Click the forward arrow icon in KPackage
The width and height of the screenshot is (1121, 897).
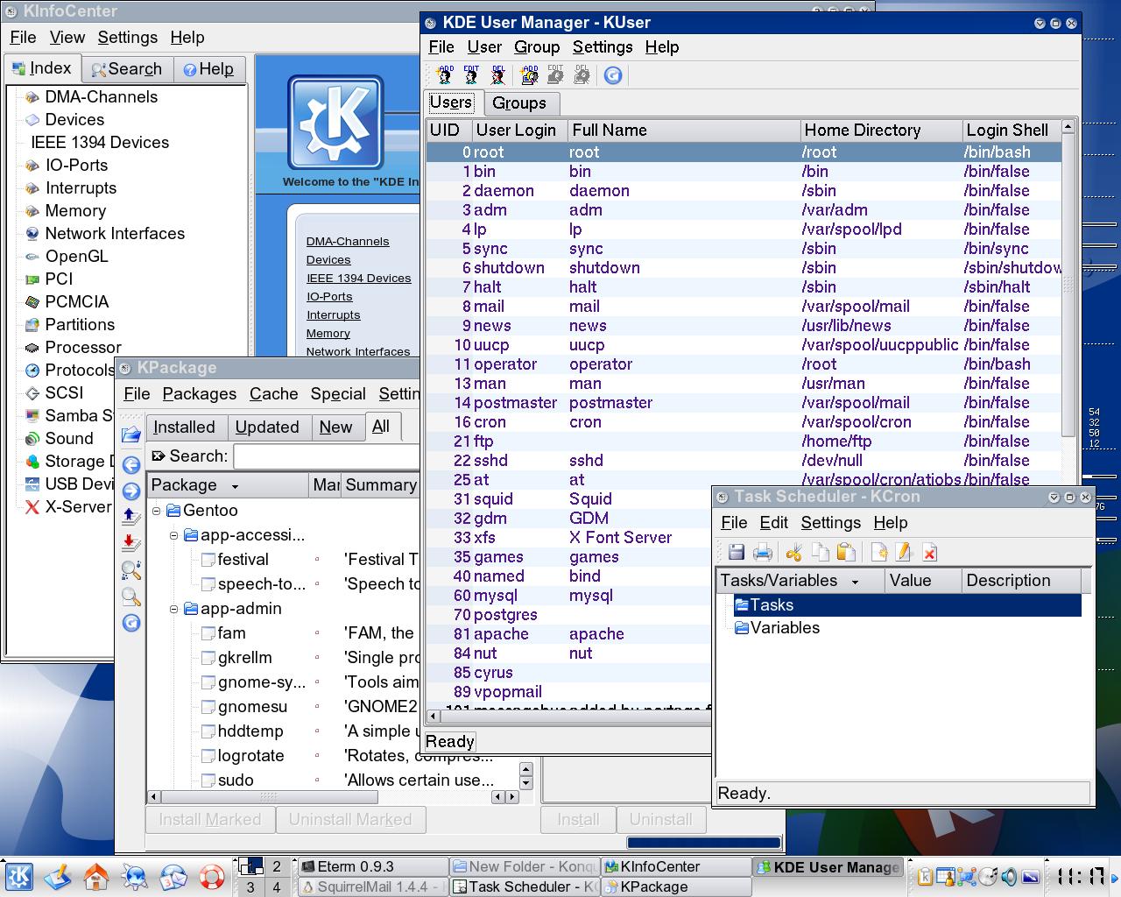[131, 491]
